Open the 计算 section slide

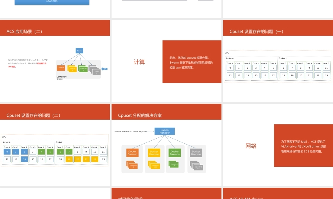[x=139, y=62]
